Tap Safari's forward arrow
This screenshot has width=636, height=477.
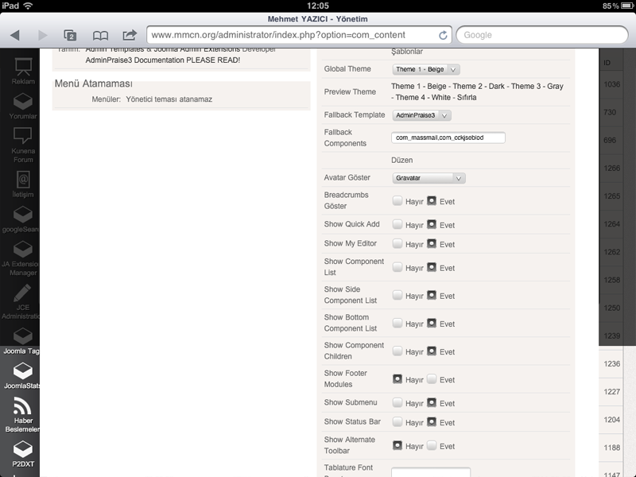pyautogui.click(x=43, y=35)
